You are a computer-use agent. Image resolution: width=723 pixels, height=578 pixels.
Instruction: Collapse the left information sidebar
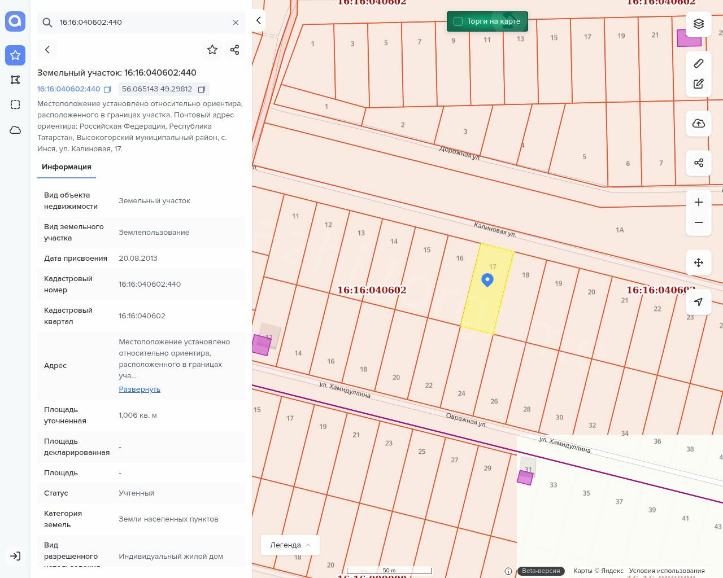click(x=258, y=20)
